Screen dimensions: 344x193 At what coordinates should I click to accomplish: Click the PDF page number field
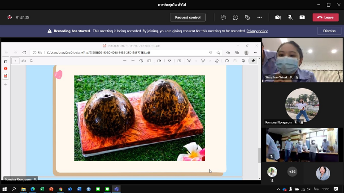click(x=15, y=61)
